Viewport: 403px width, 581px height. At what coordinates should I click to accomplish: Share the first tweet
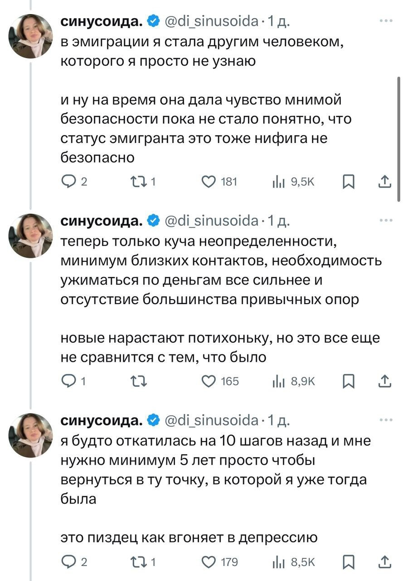coord(384,182)
